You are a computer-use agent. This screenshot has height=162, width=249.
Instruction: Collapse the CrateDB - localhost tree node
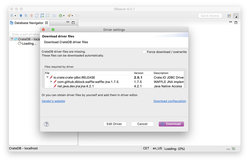point(12,39)
